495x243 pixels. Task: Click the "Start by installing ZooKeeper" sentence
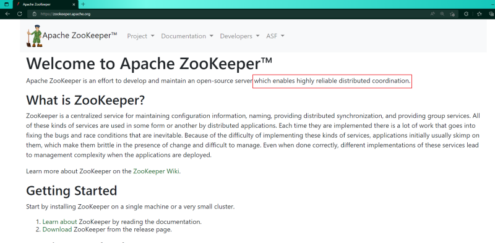131,207
